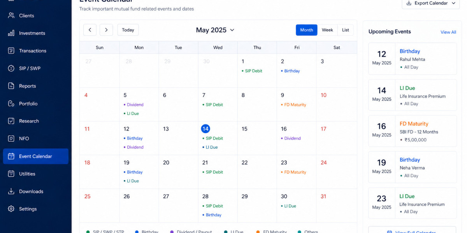Switch calendar to List view
This screenshot has height=233, width=467.
346,30
